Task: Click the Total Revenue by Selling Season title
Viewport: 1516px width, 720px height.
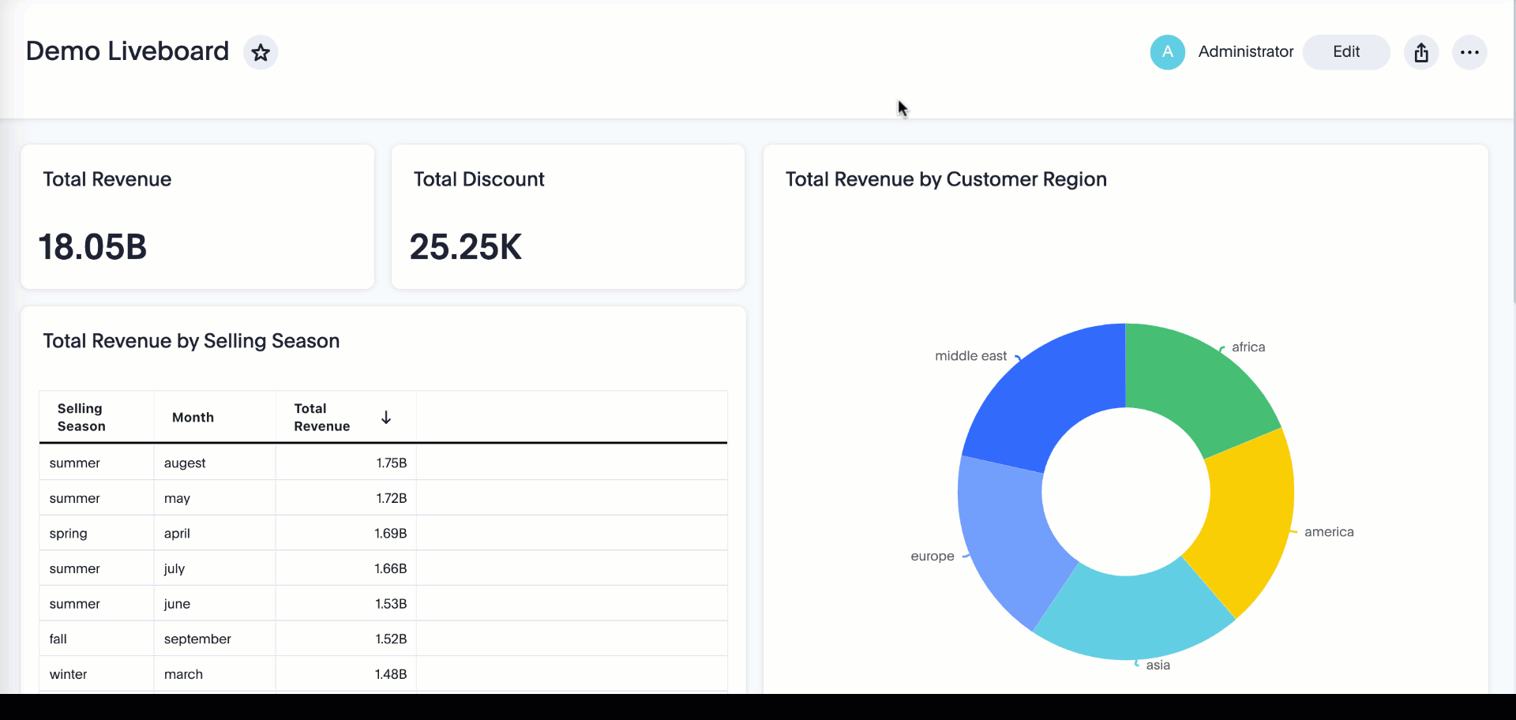Action: (191, 341)
